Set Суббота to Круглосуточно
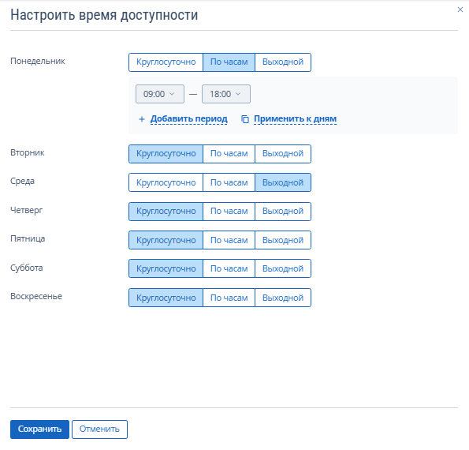Image resolution: width=469 pixels, height=450 pixels. 166,268
